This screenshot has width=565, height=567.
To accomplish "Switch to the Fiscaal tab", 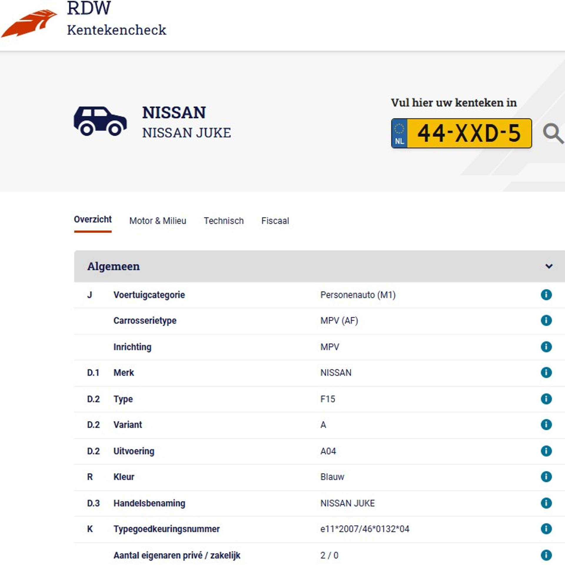I will [x=275, y=221].
